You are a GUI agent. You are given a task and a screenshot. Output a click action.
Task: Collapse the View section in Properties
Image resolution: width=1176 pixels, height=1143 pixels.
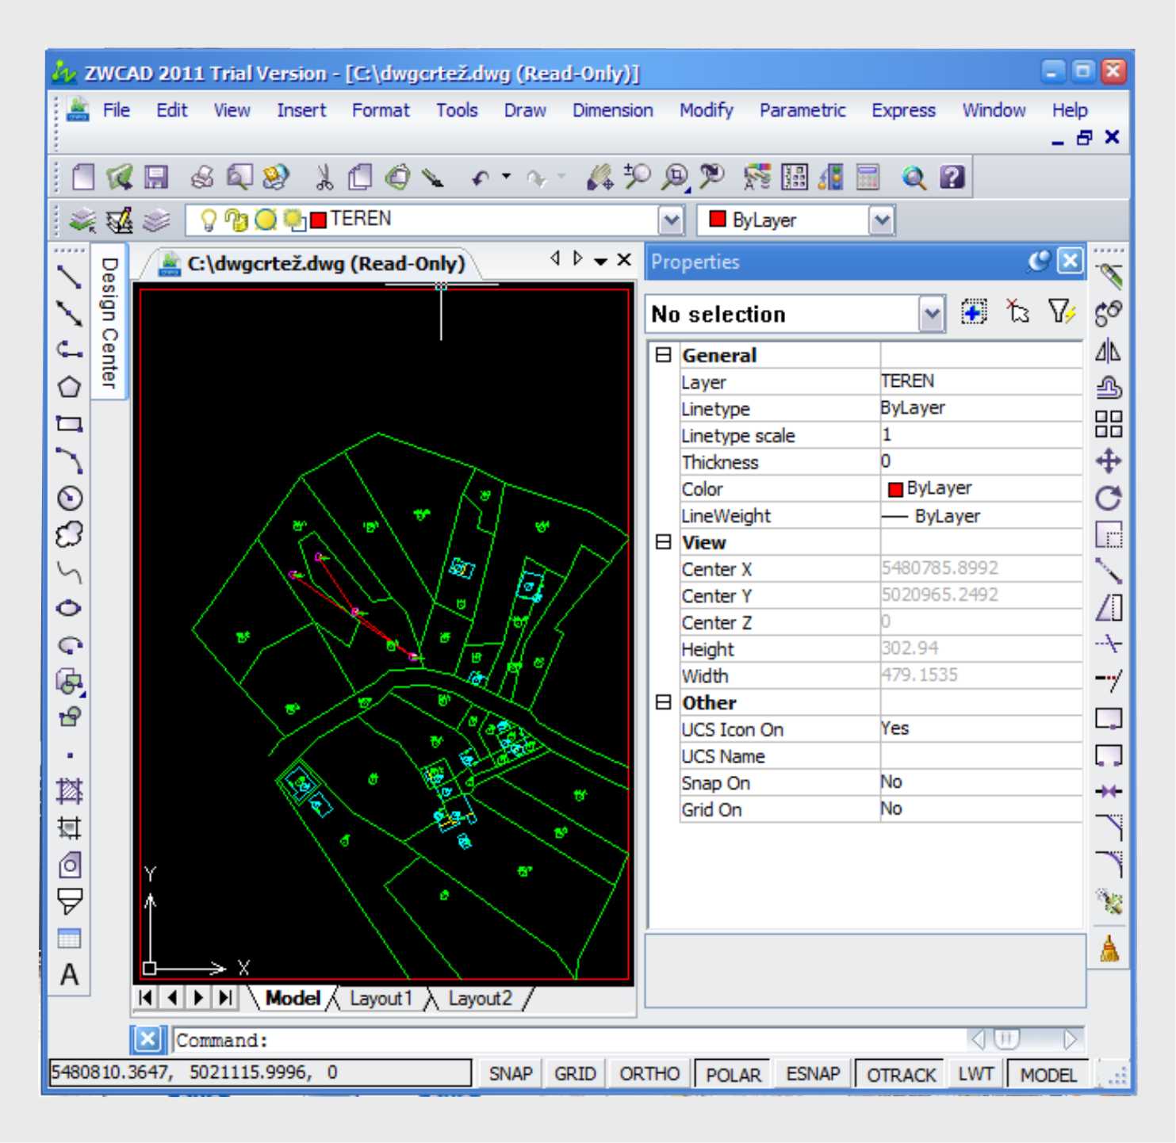click(x=664, y=542)
